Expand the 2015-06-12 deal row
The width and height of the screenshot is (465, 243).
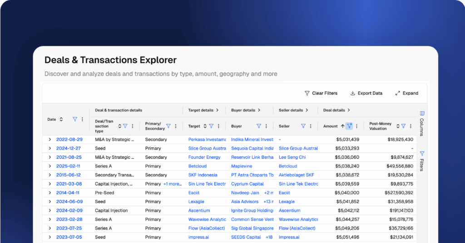click(50, 175)
